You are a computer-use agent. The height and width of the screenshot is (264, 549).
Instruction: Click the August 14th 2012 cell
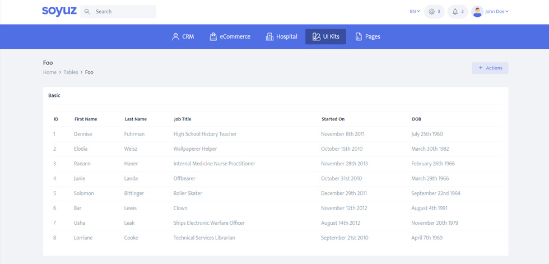pyautogui.click(x=341, y=223)
